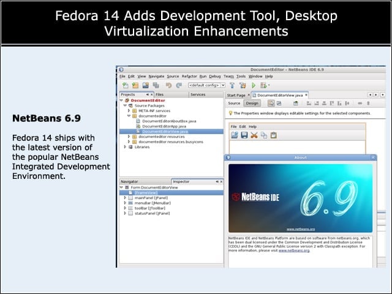
Task: Click the Save All toolbar icon
Action: click(x=156, y=85)
